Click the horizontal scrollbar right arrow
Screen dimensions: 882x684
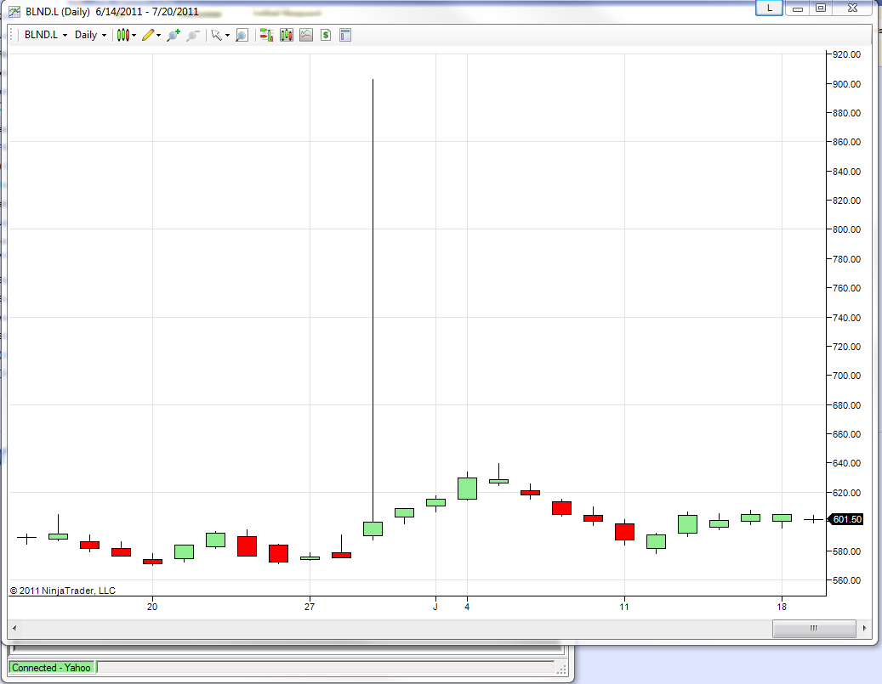coord(864,628)
